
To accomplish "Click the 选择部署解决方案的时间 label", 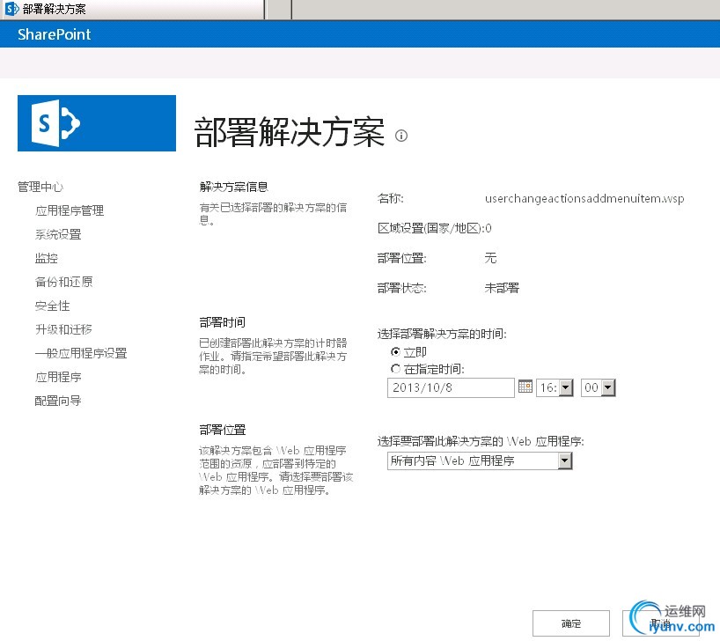I will click(442, 334).
